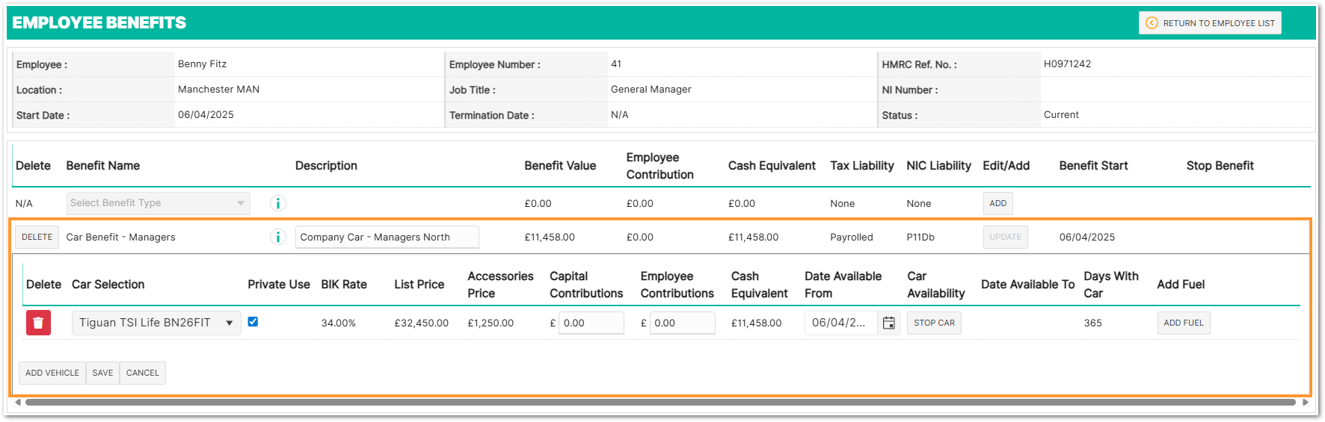1325x422 pixels.
Task: Click the right scroll arrow on scrollbar
Action: (1305, 403)
